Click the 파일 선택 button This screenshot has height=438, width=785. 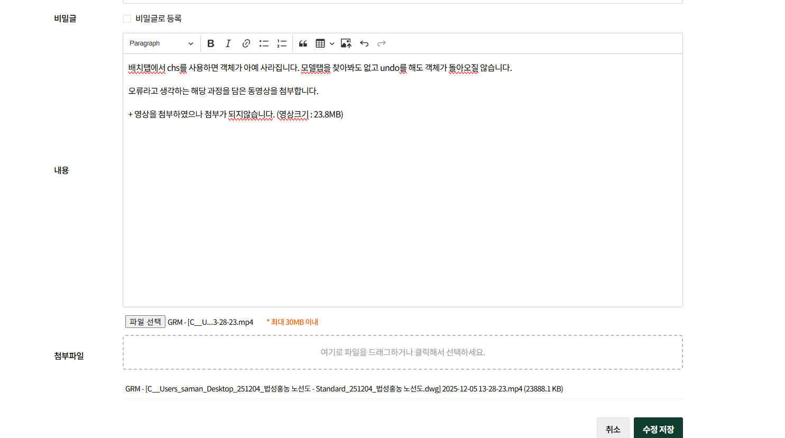tap(145, 322)
